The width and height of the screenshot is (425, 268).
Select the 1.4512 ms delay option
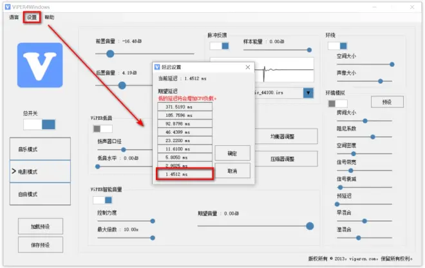point(185,174)
